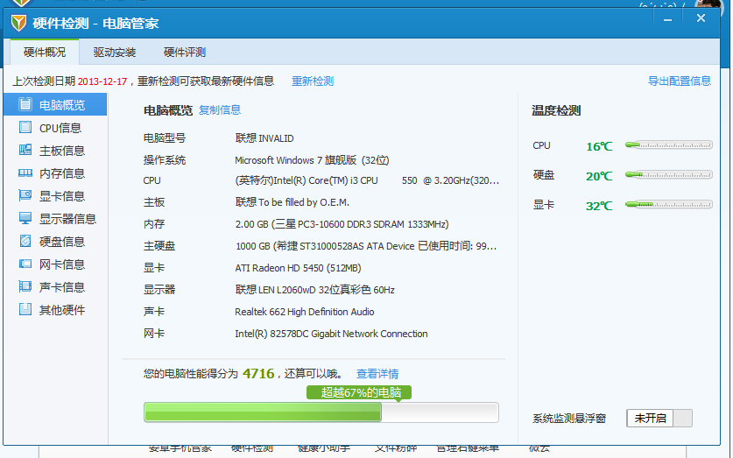The width and height of the screenshot is (733, 458).
Task: Click the 联想 LEN L2060wD display text
Action: click(315, 290)
